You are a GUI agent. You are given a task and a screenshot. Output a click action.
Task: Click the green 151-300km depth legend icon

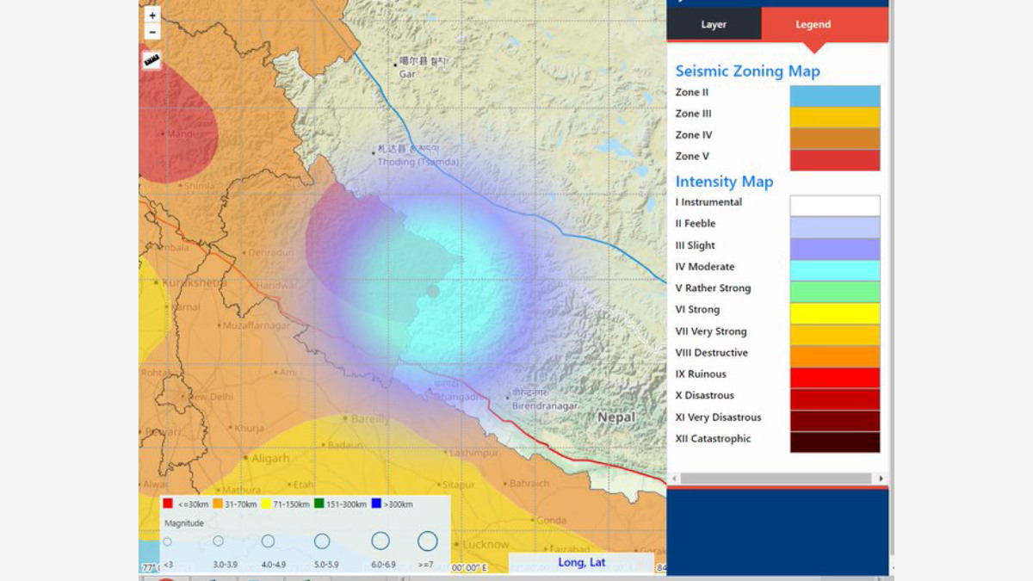(318, 504)
